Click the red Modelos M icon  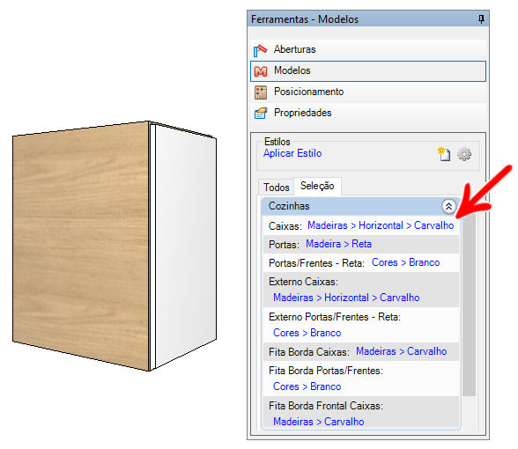[x=261, y=71]
